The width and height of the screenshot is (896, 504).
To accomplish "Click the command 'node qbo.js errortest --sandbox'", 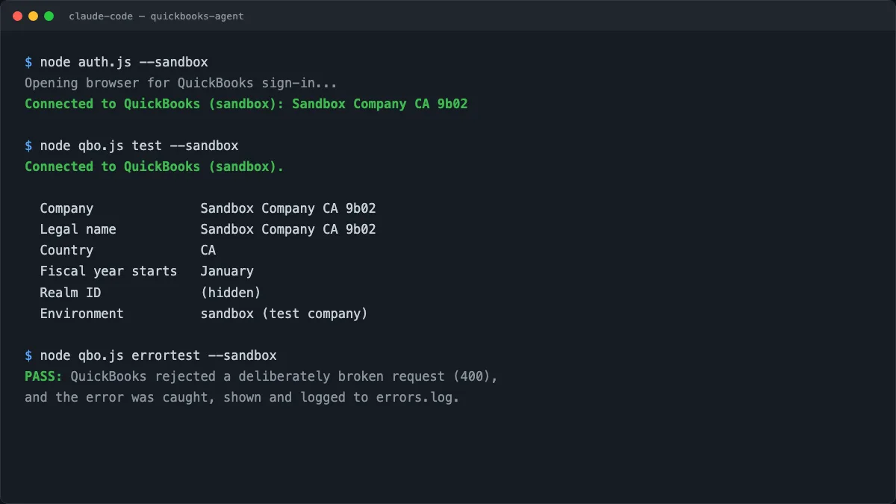I will [x=158, y=355].
